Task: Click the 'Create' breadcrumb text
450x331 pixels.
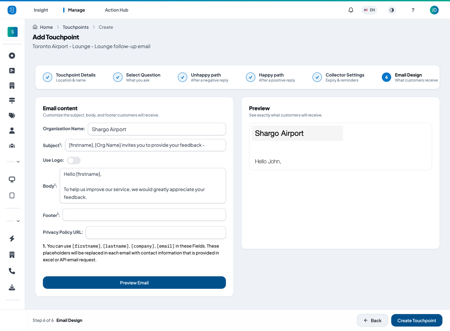Action: click(106, 27)
